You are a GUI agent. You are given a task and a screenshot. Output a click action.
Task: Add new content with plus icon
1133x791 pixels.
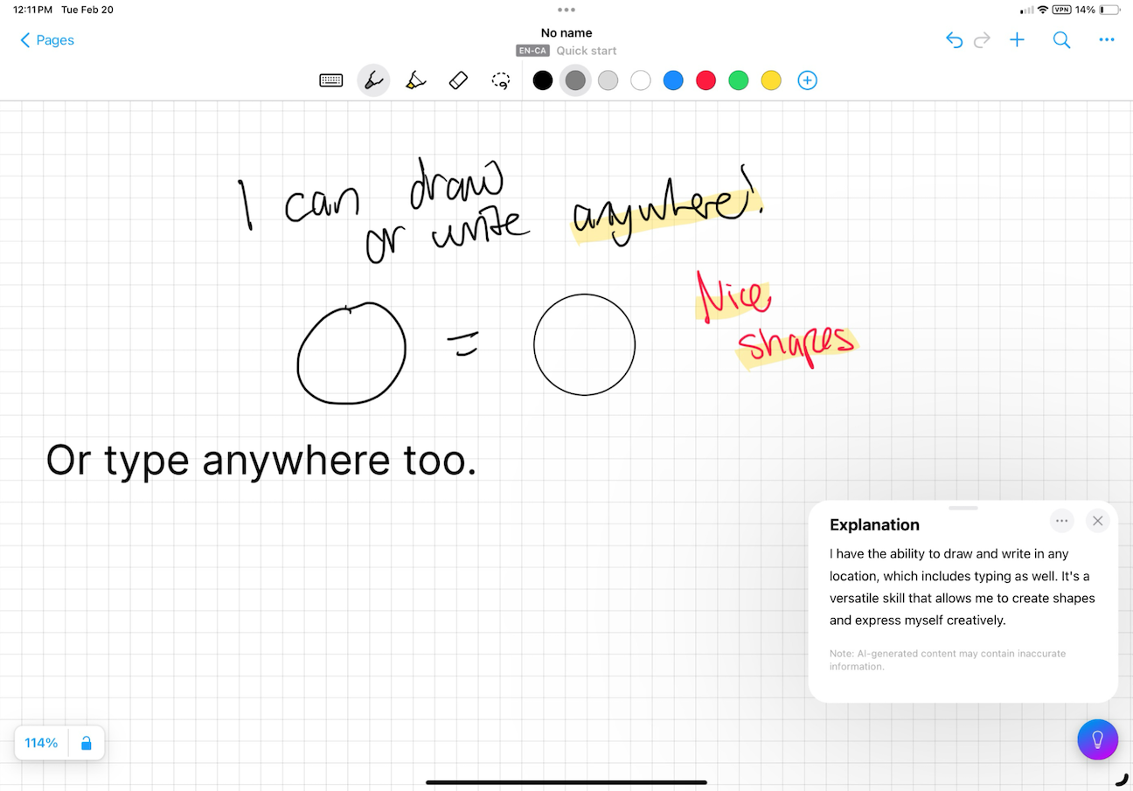1017,40
